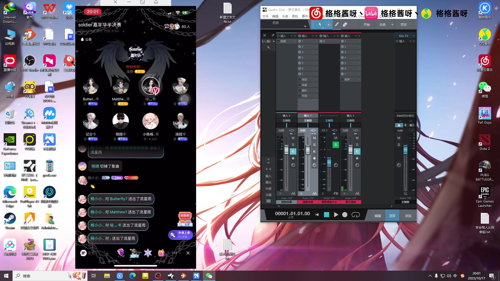The image size is (500, 281).
Task: Choose the Eraser tool in Studio One
Action: point(345,24)
